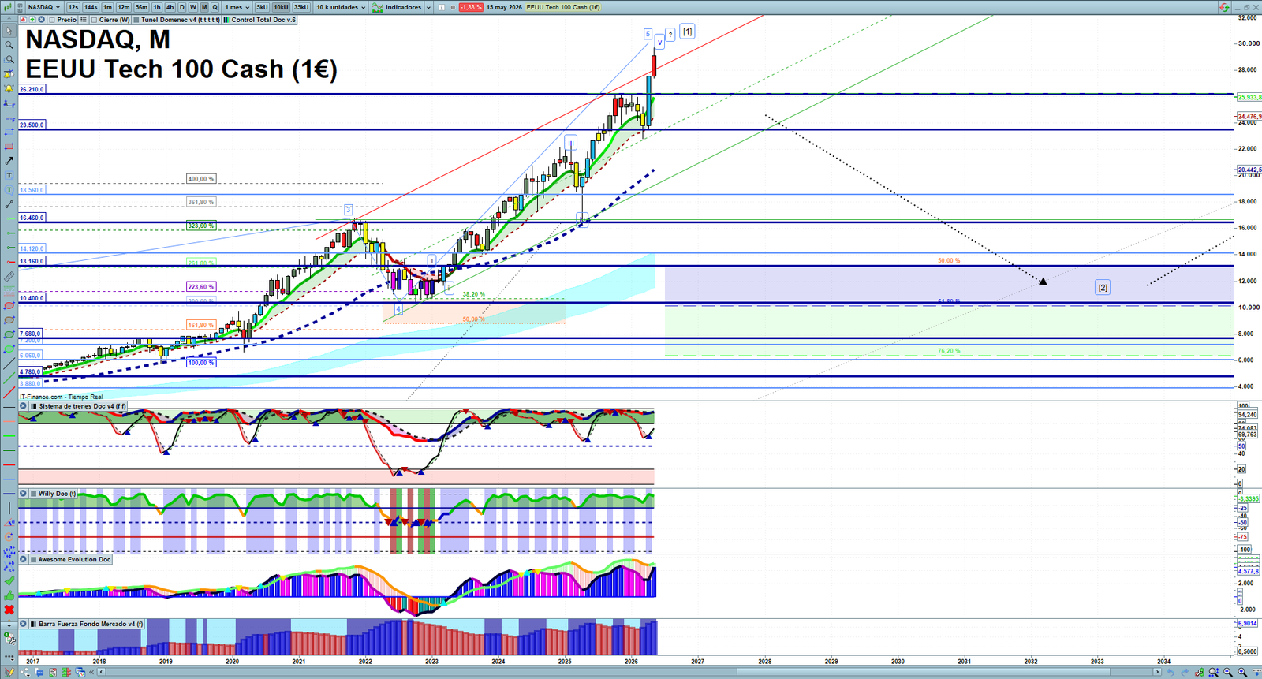Click the 144s timeframe button
1262x679 pixels.
tap(91, 7)
